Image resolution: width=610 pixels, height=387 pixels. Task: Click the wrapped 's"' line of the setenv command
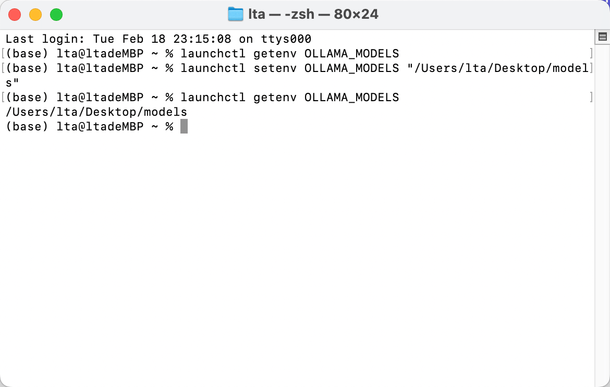pos(13,82)
